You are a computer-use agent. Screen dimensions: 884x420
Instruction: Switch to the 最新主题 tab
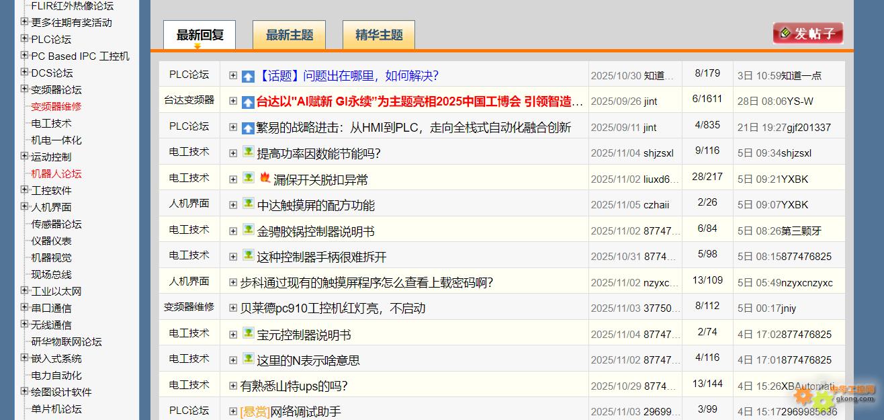tap(289, 35)
